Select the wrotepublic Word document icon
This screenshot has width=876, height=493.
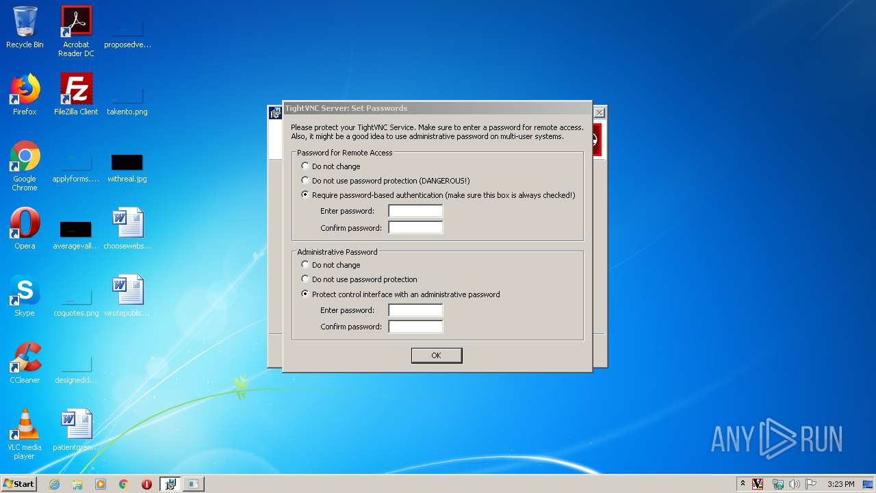[x=127, y=296]
